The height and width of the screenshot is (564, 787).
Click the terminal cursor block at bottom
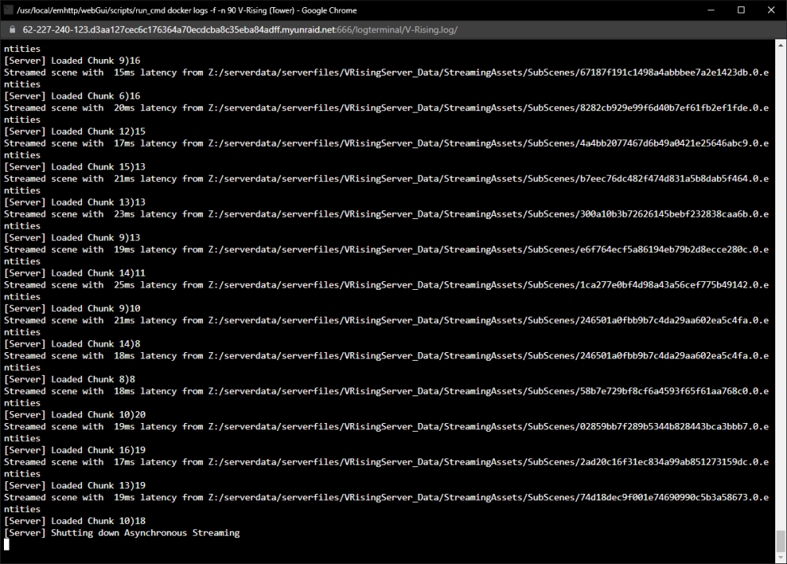click(x=6, y=544)
